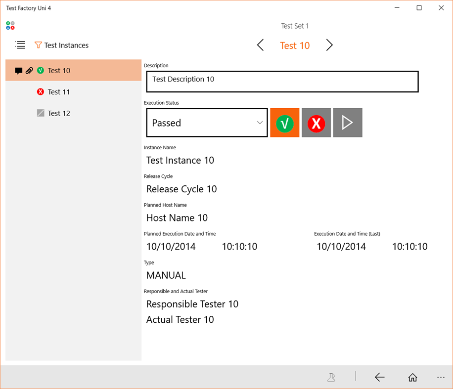Click the paperclip attachment icon on Test 10

29,70
